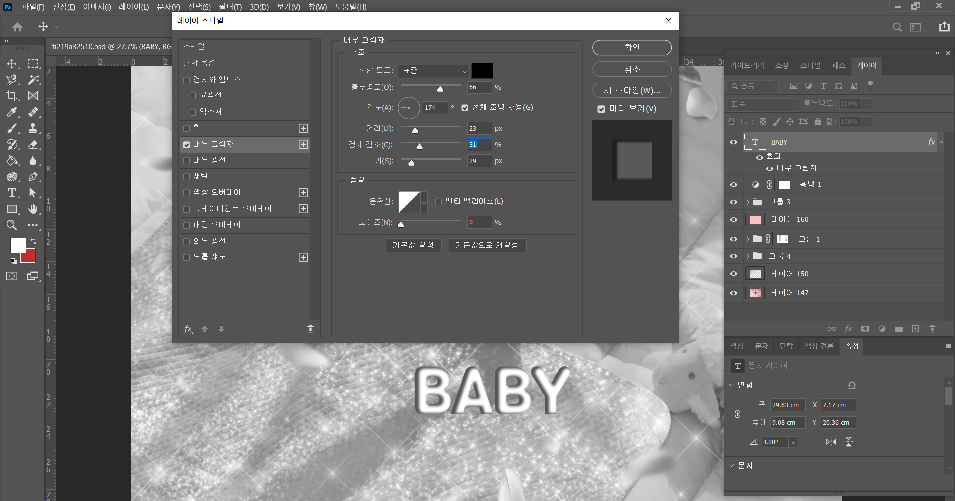This screenshot has width=955, height=501.
Task: Toggle Quick Mask mode icon
Action: [x=12, y=276]
